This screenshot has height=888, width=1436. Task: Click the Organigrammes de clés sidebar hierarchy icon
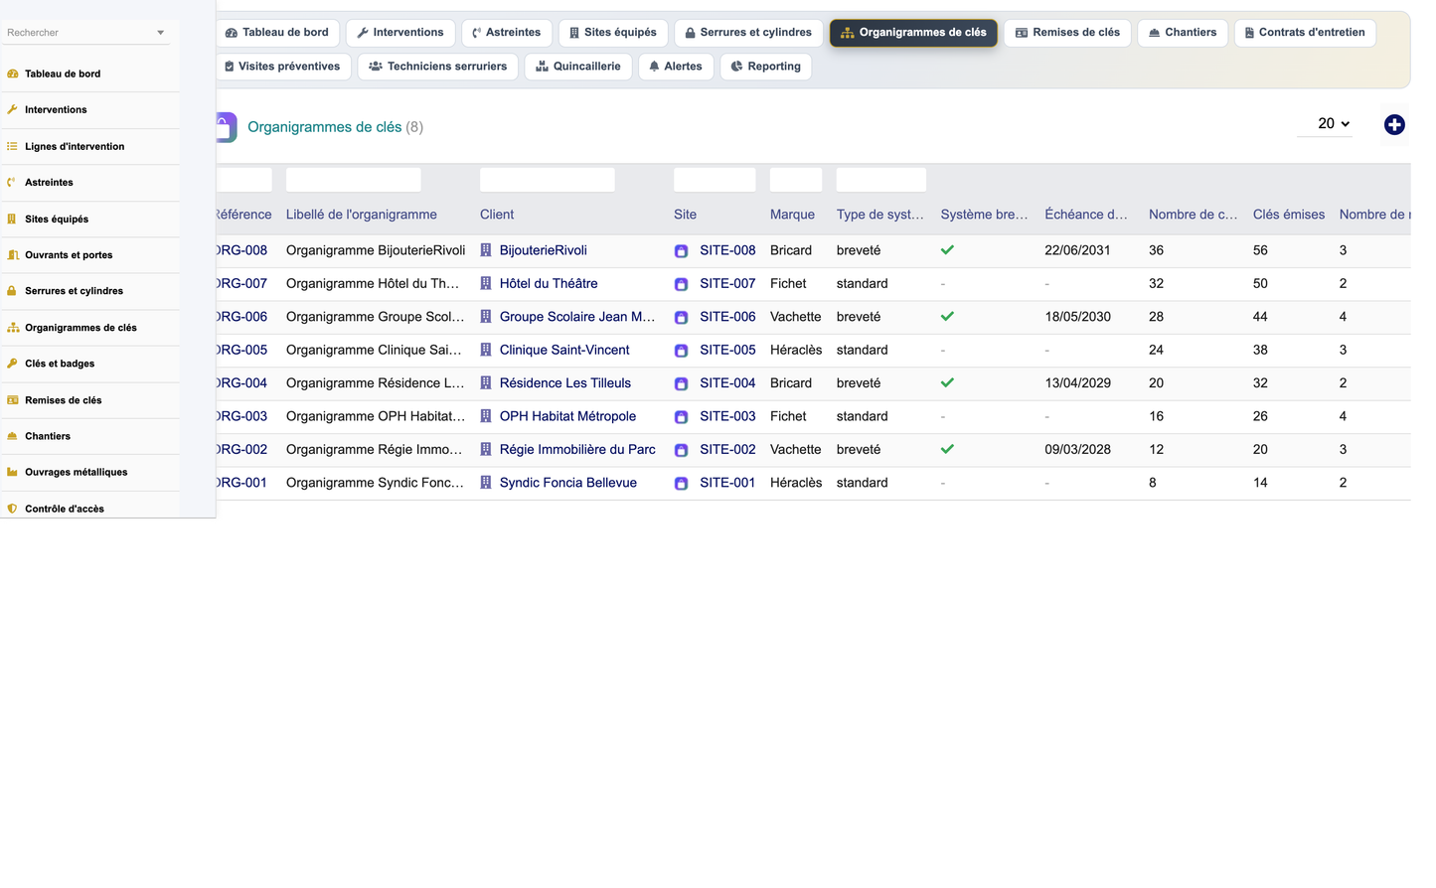12,327
